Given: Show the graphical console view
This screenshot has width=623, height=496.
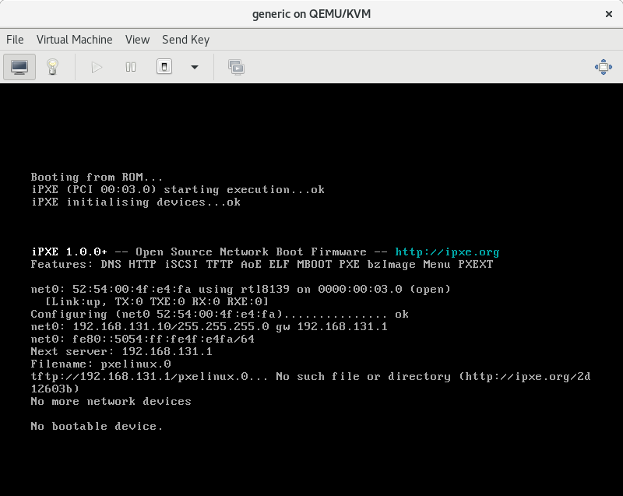Looking at the screenshot, I should pyautogui.click(x=19, y=67).
